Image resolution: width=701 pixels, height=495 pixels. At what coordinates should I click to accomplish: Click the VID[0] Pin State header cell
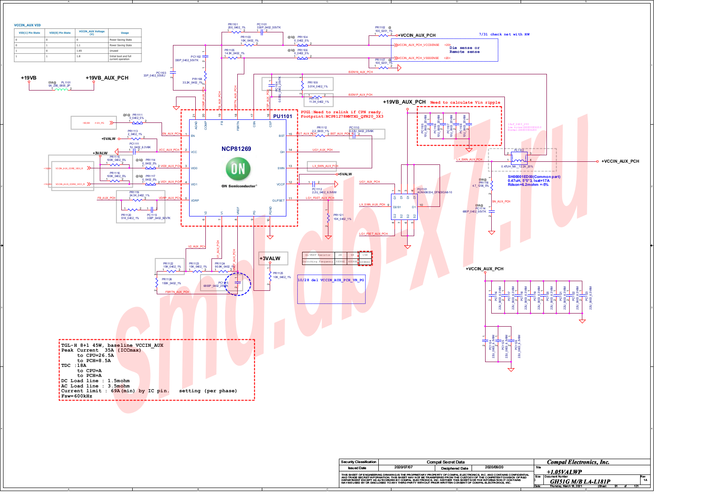60,33
